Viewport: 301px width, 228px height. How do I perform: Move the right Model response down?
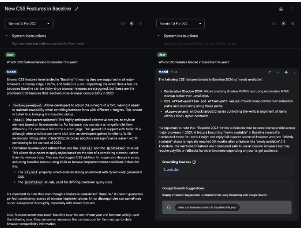coord(278,72)
